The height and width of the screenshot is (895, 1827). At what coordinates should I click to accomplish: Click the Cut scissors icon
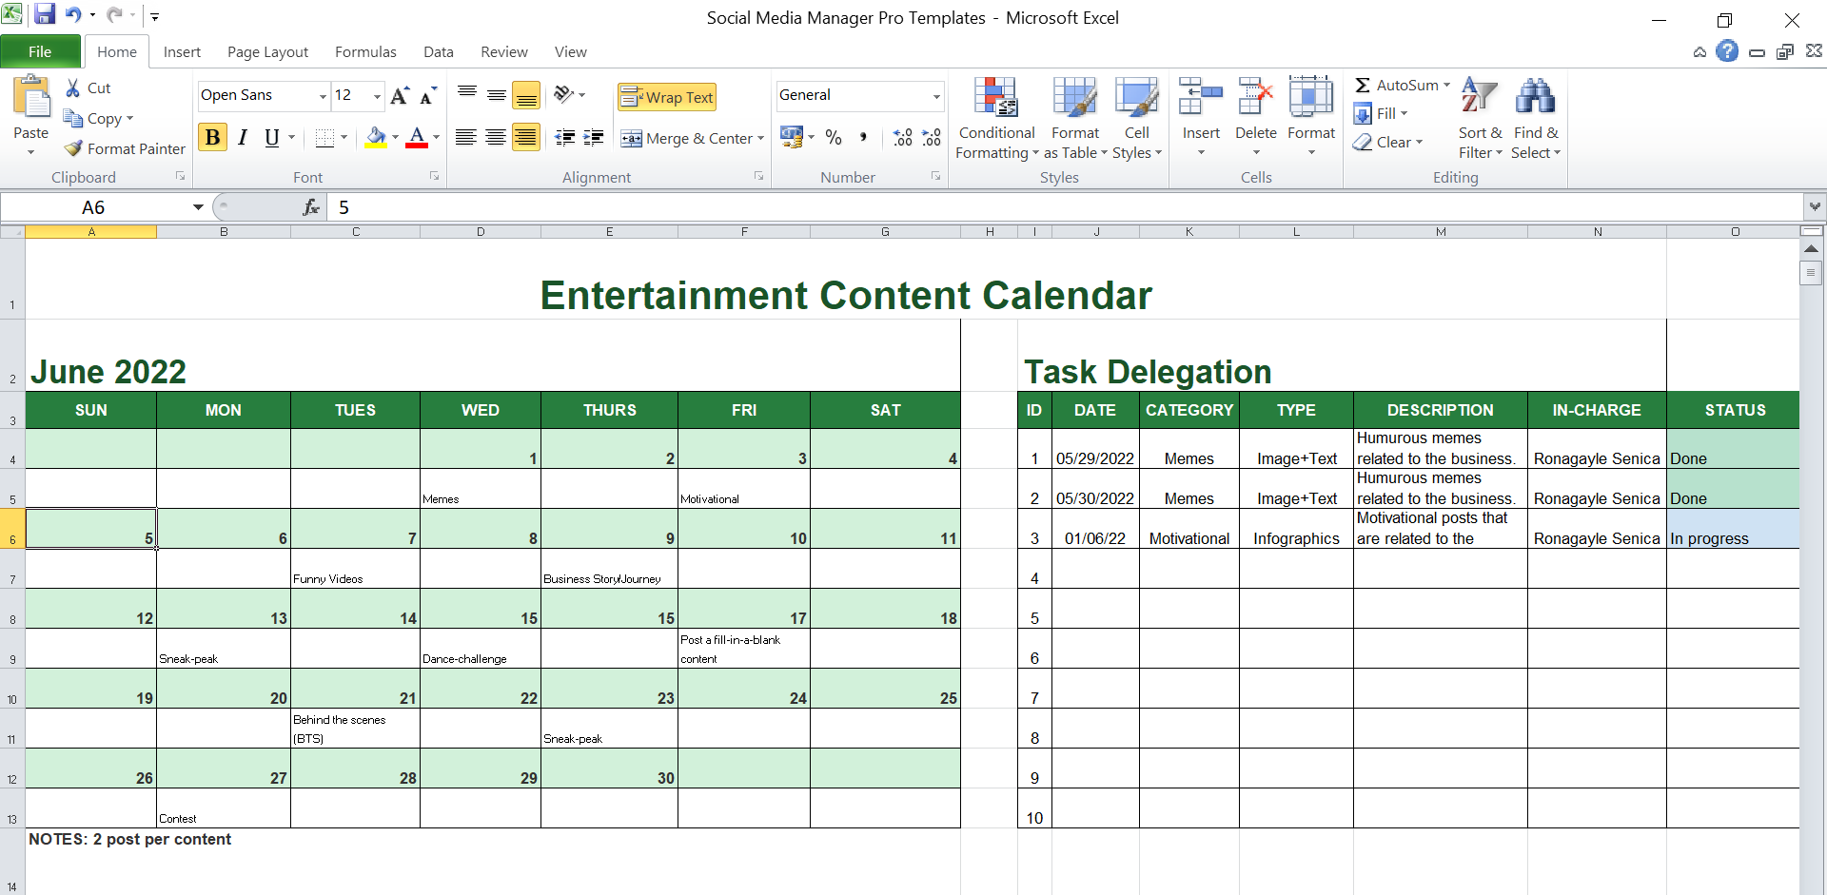tap(73, 88)
